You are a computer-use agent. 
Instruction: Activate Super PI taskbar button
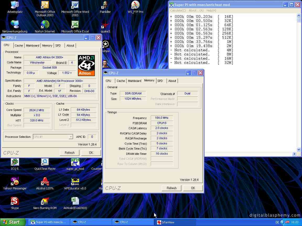pyautogui.click(x=48, y=222)
